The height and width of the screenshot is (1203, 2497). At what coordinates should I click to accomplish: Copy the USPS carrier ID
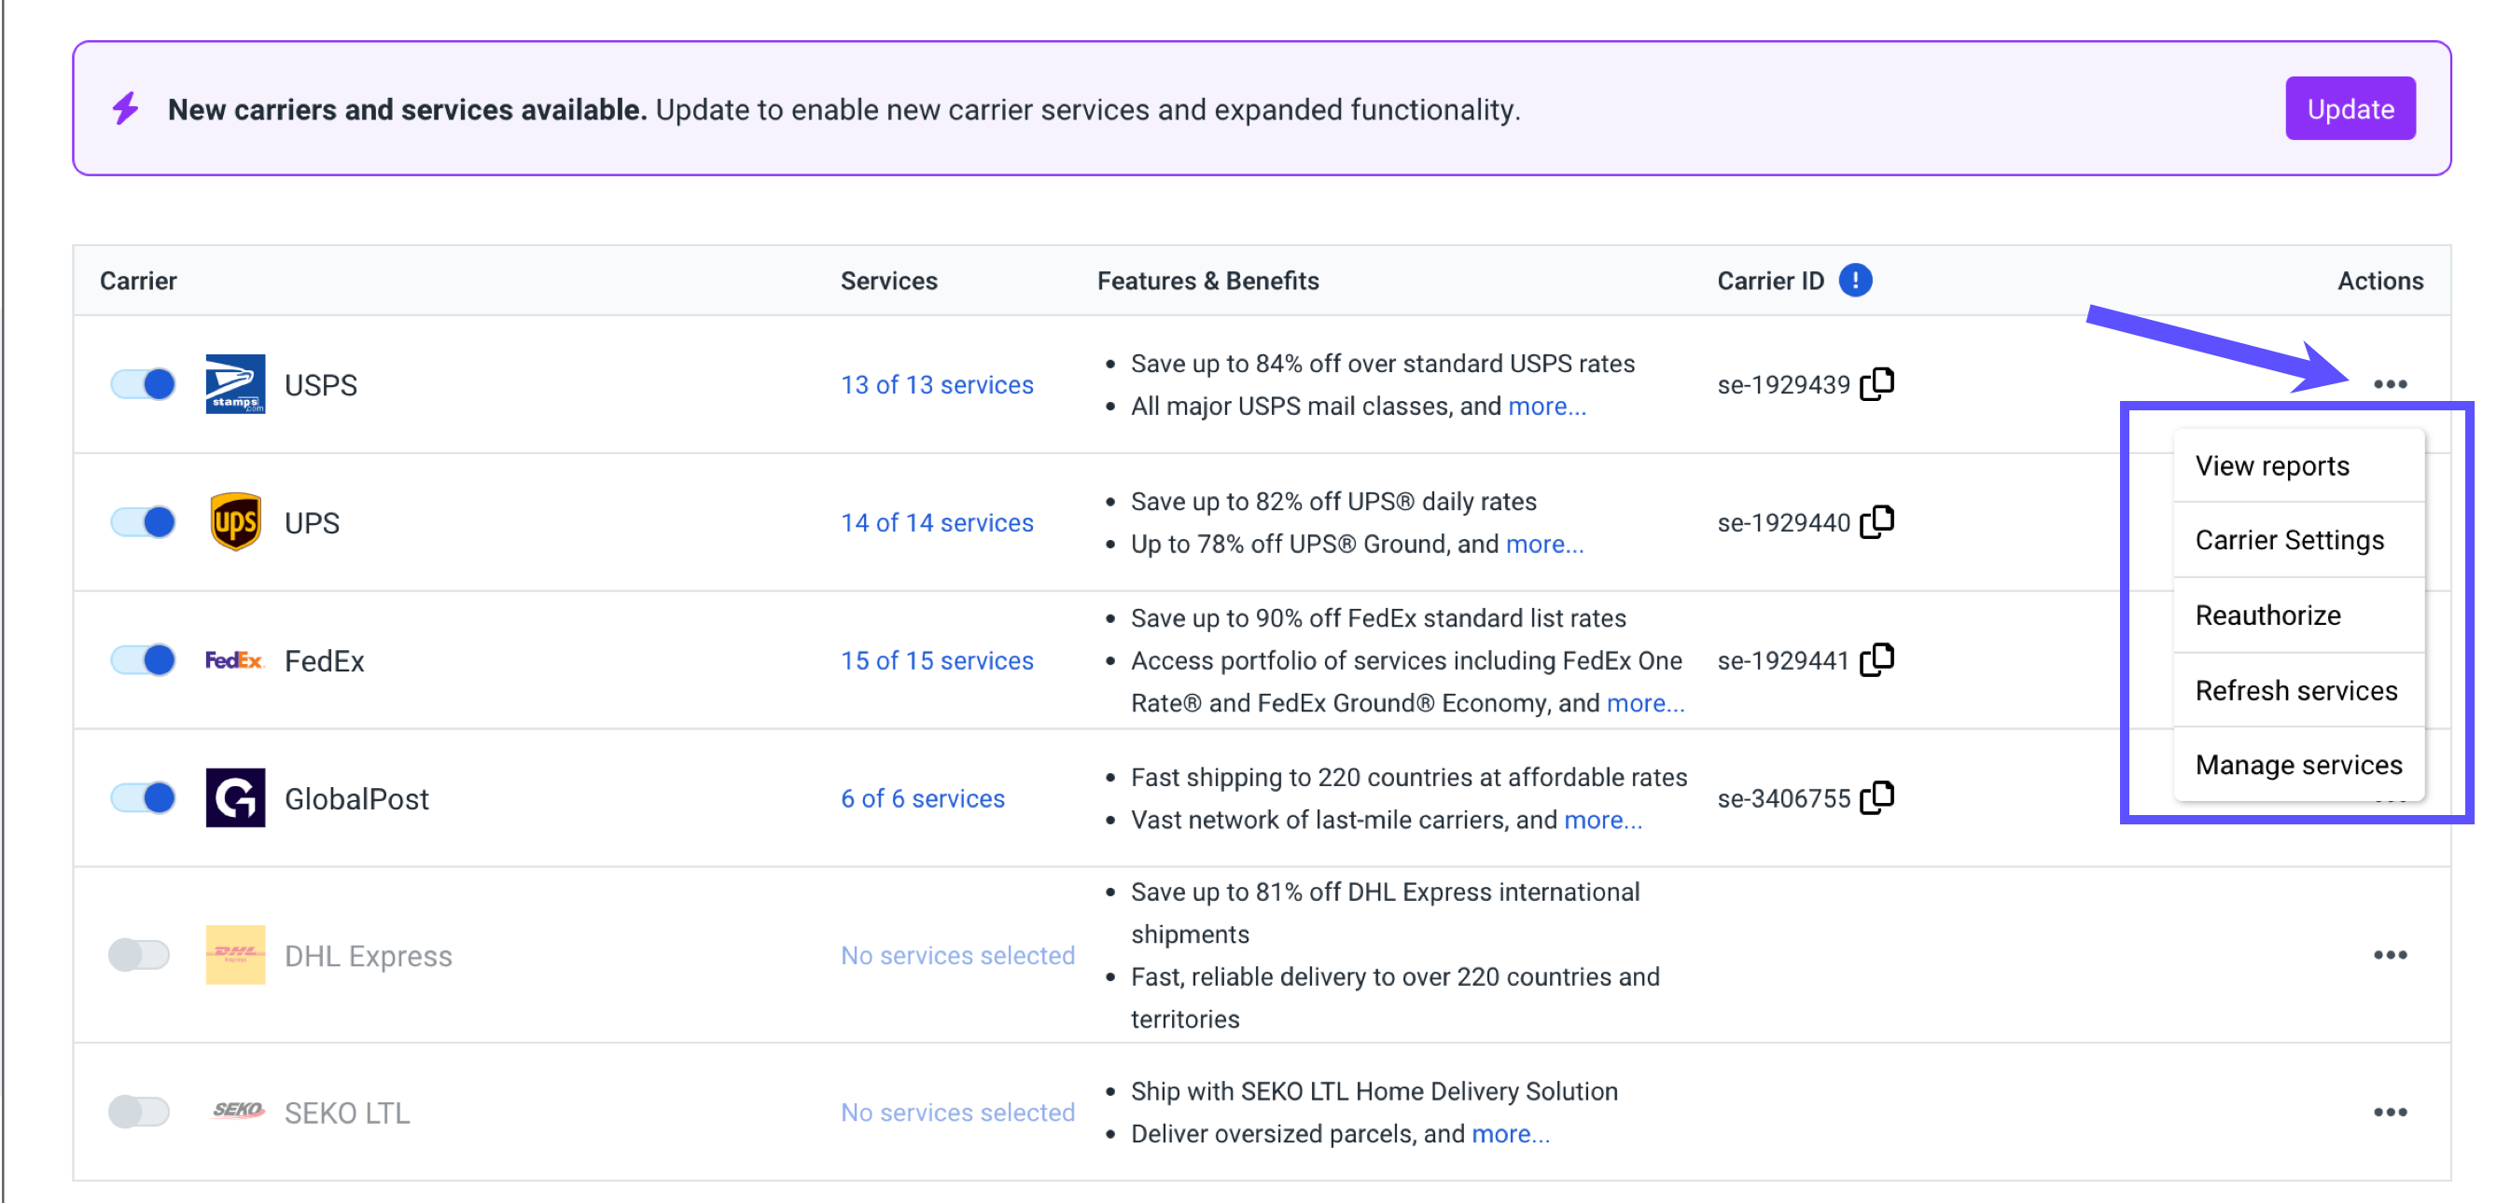point(1878,383)
